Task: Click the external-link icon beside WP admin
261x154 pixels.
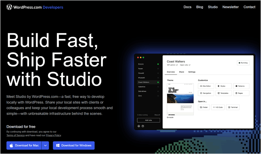Action: click(x=177, y=65)
